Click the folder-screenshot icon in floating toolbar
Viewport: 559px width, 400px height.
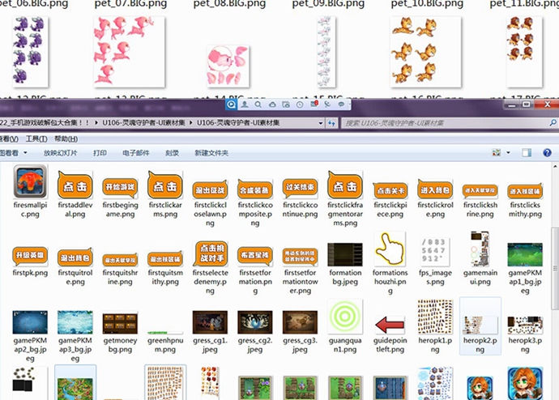tap(286, 104)
